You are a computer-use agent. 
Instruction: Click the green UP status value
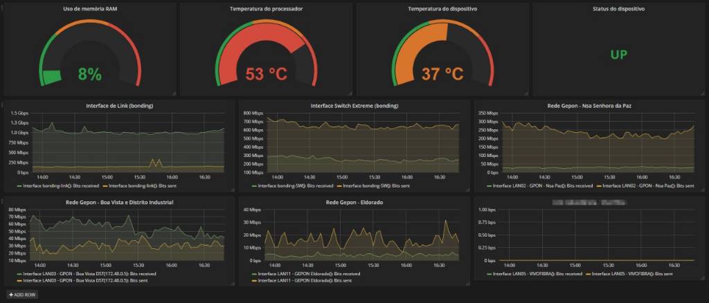[x=618, y=55]
